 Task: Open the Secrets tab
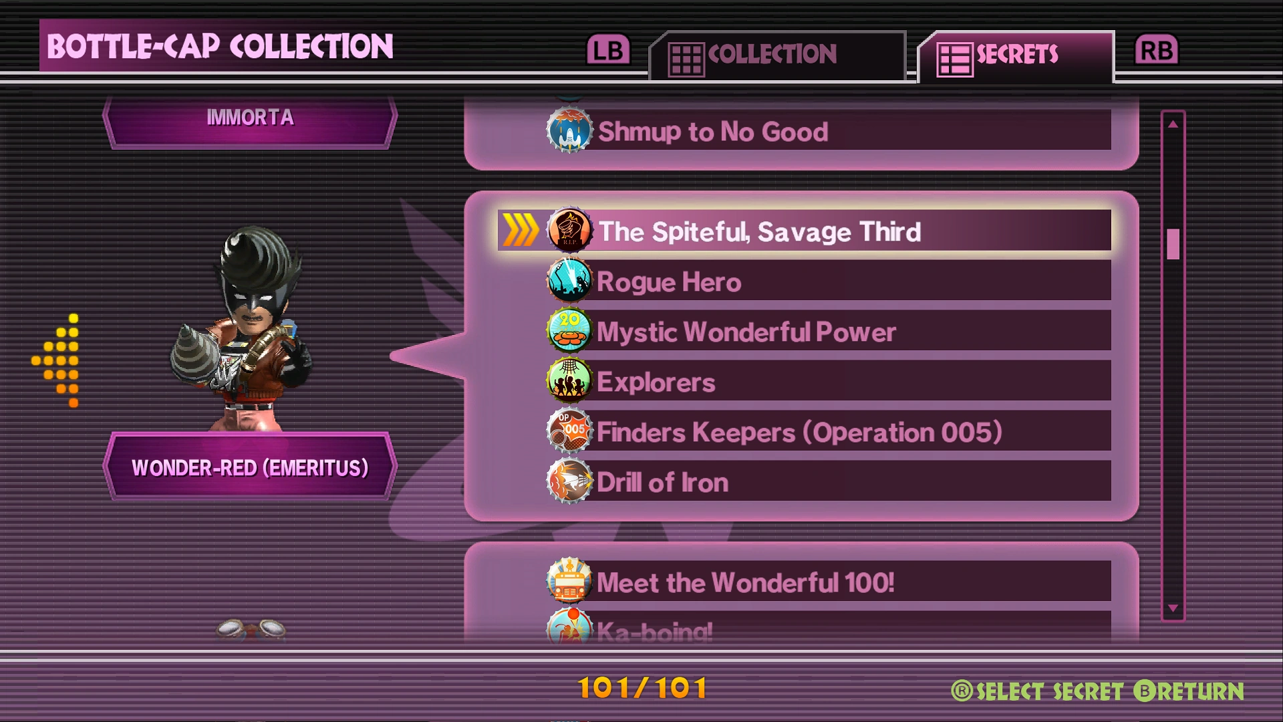pyautogui.click(x=1016, y=56)
